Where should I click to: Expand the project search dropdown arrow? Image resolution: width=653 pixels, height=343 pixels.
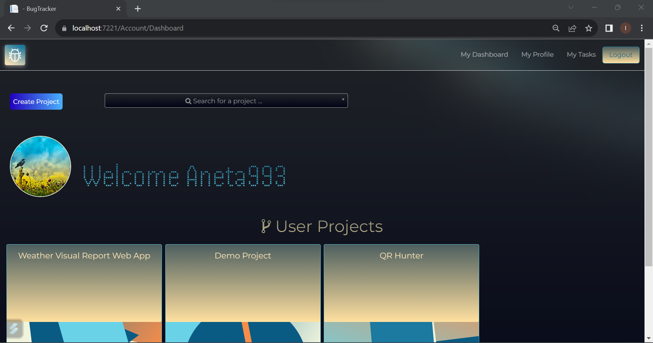click(343, 100)
